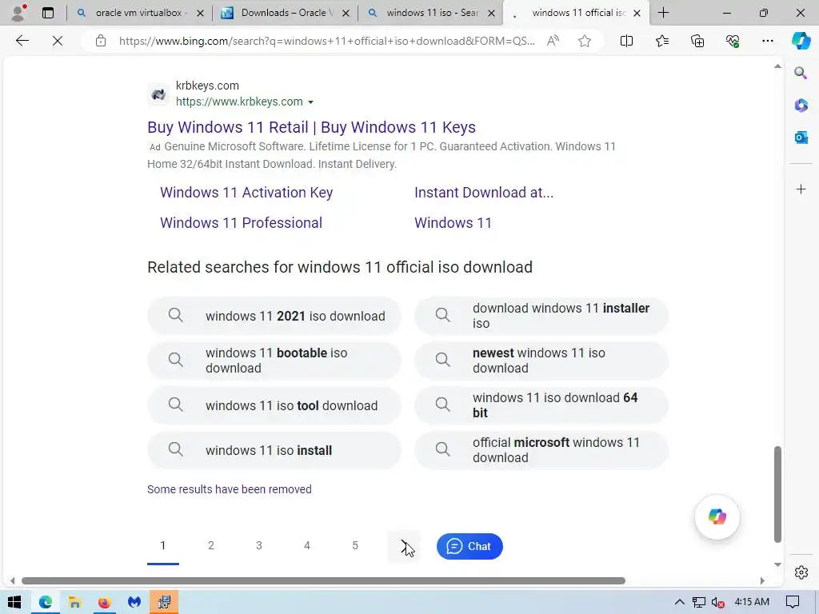Viewport: 819px width, 614px height.
Task: Add a sidebar app with plus icon
Action: (x=801, y=189)
